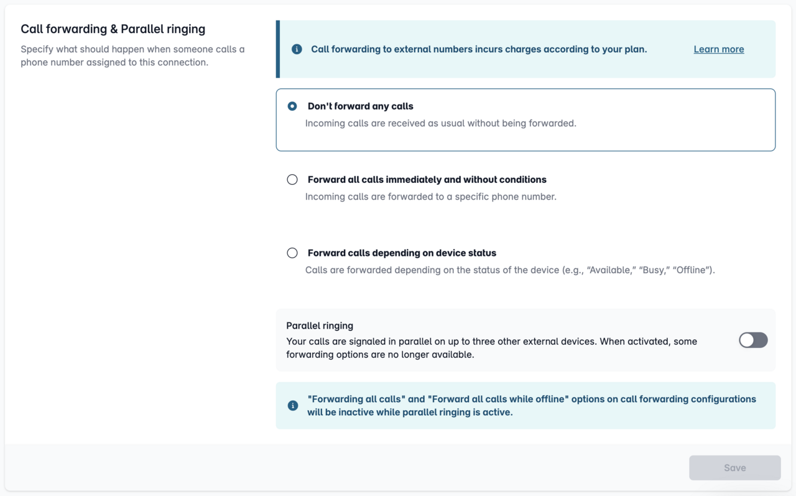Click the Parallel ringing heading text
Image resolution: width=796 pixels, height=496 pixels.
tap(320, 325)
